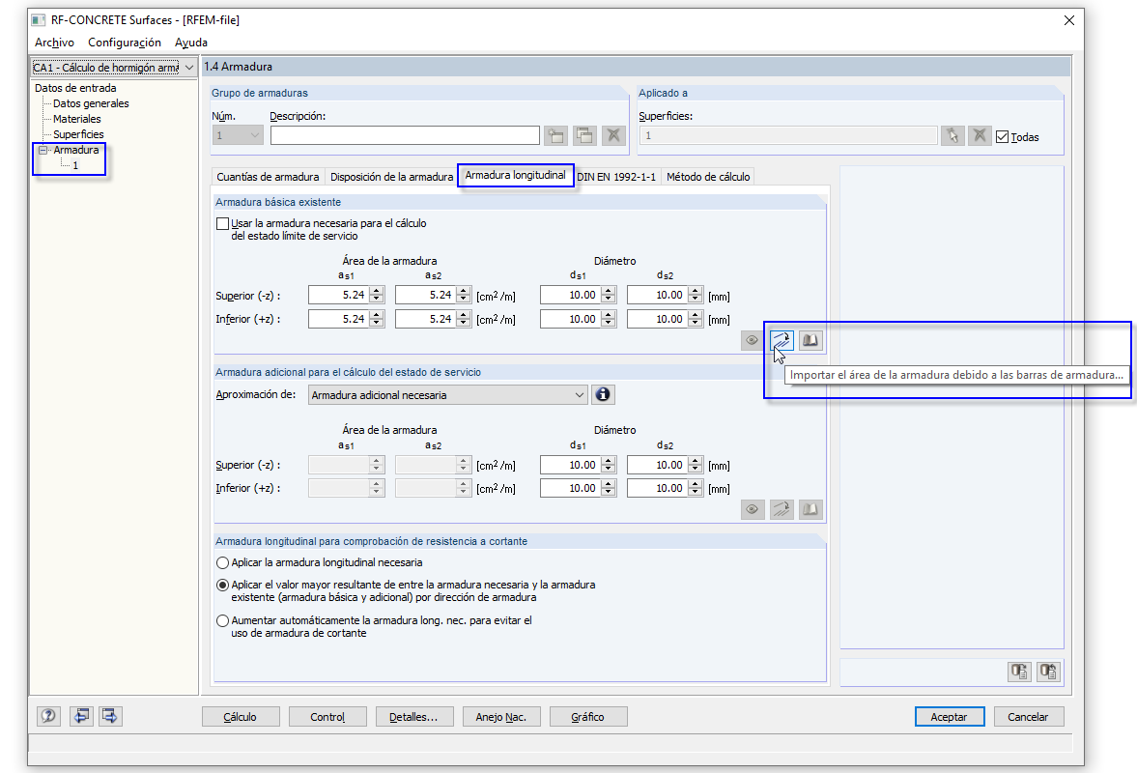The image size is (1137, 773).
Task: Import reinforcement area from rebars icon
Action: 782,340
